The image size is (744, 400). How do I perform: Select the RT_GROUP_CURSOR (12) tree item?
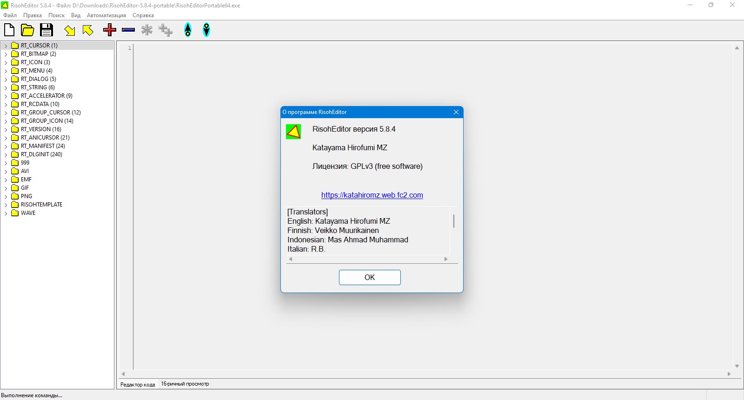pyautogui.click(x=51, y=113)
